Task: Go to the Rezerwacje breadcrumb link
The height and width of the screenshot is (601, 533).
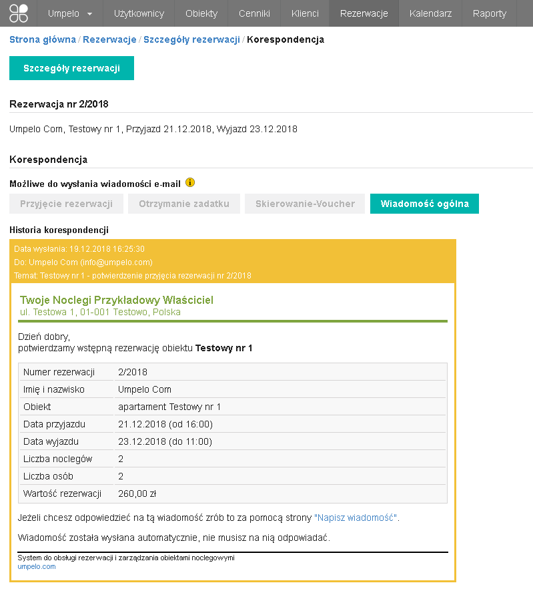Action: pyautogui.click(x=109, y=39)
